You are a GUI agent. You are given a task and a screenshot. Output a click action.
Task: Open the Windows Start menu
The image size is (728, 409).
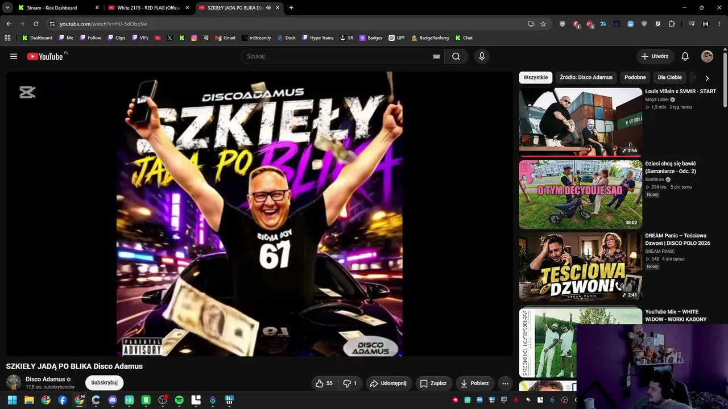click(12, 400)
